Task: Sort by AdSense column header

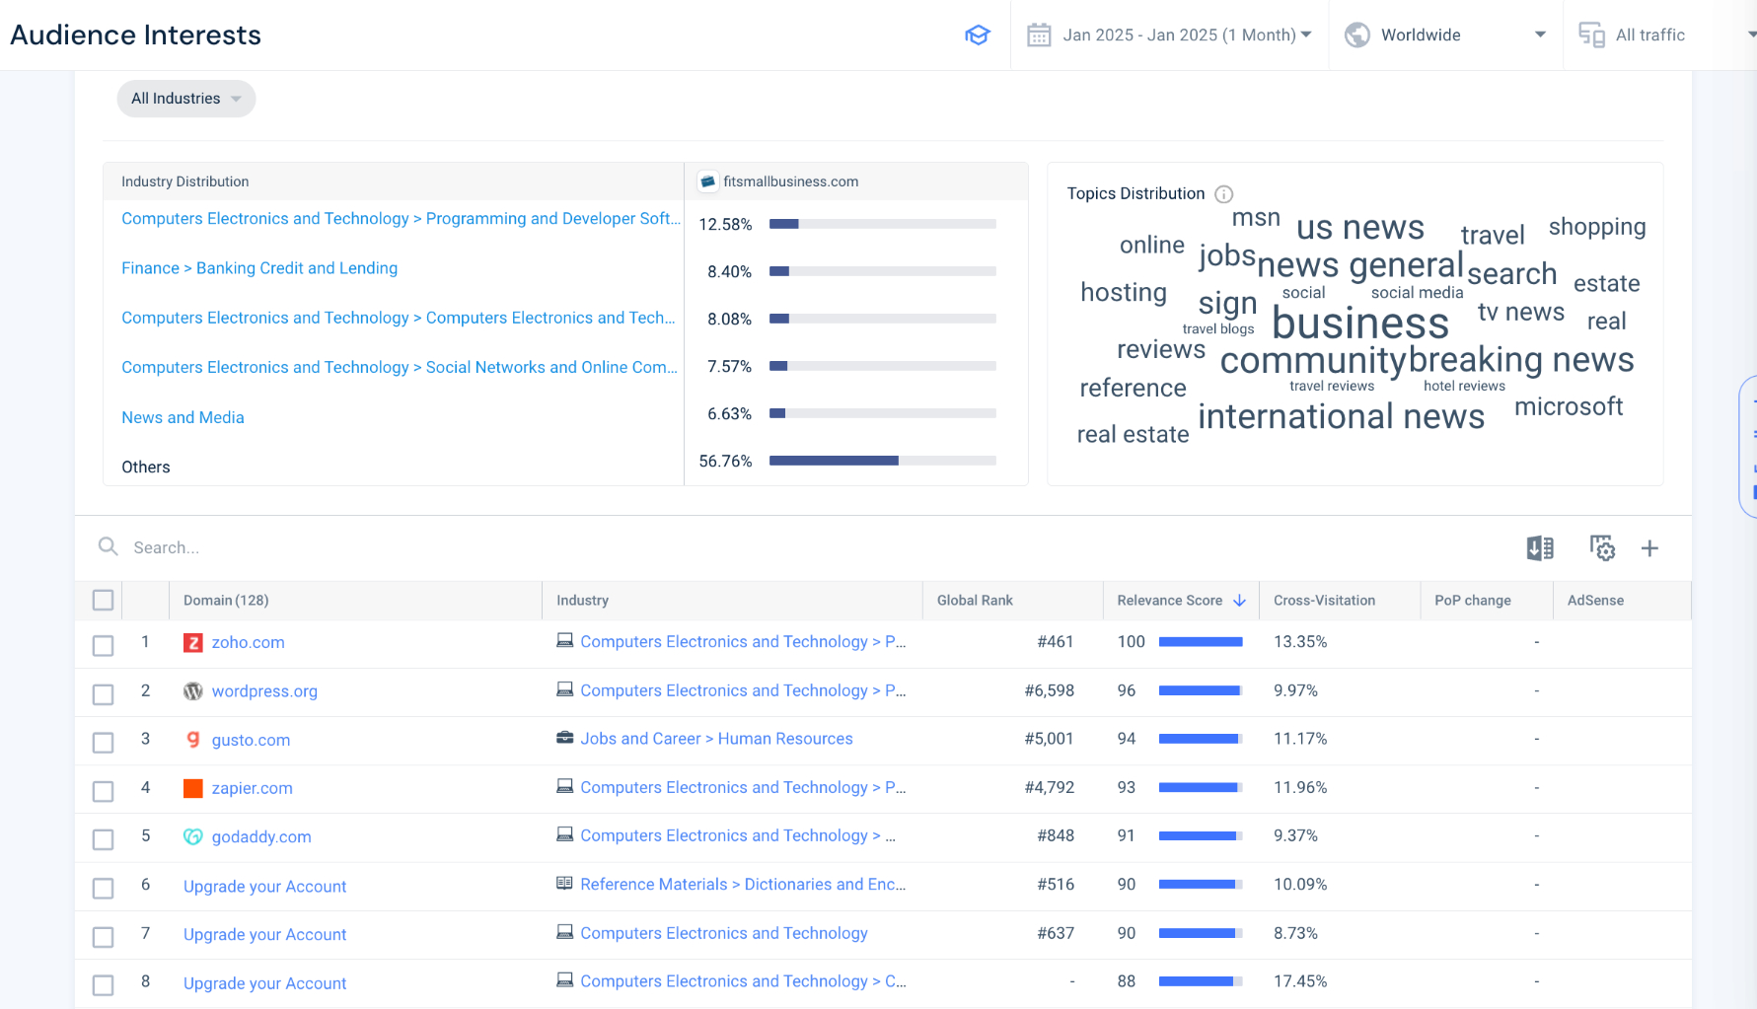Action: point(1595,601)
